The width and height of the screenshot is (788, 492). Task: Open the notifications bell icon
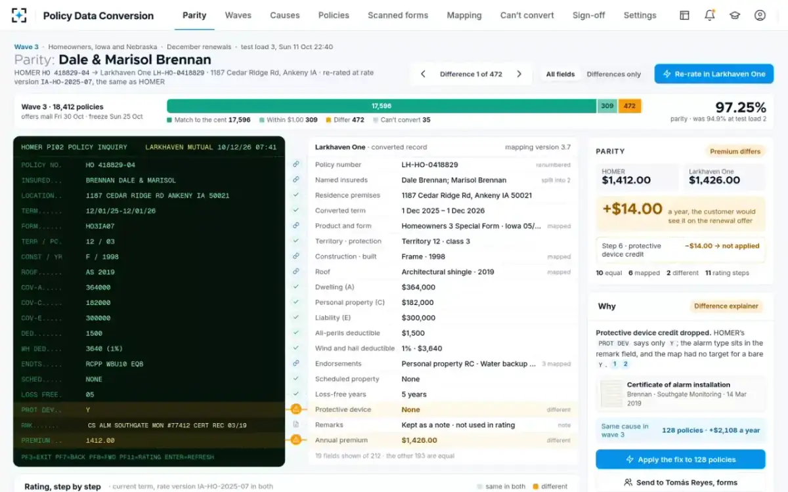click(709, 15)
